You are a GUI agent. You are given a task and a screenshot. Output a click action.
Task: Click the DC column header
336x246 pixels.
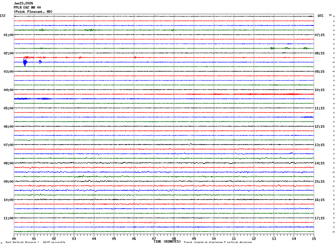(330, 15)
